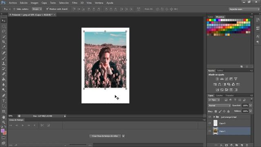
Task: Open the Imagen menu
Action: [34, 3]
